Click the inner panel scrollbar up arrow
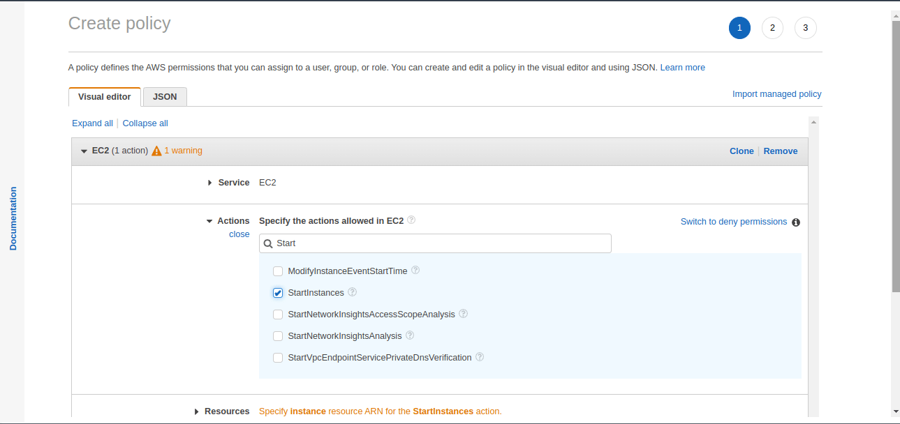900x424 pixels. (813, 122)
